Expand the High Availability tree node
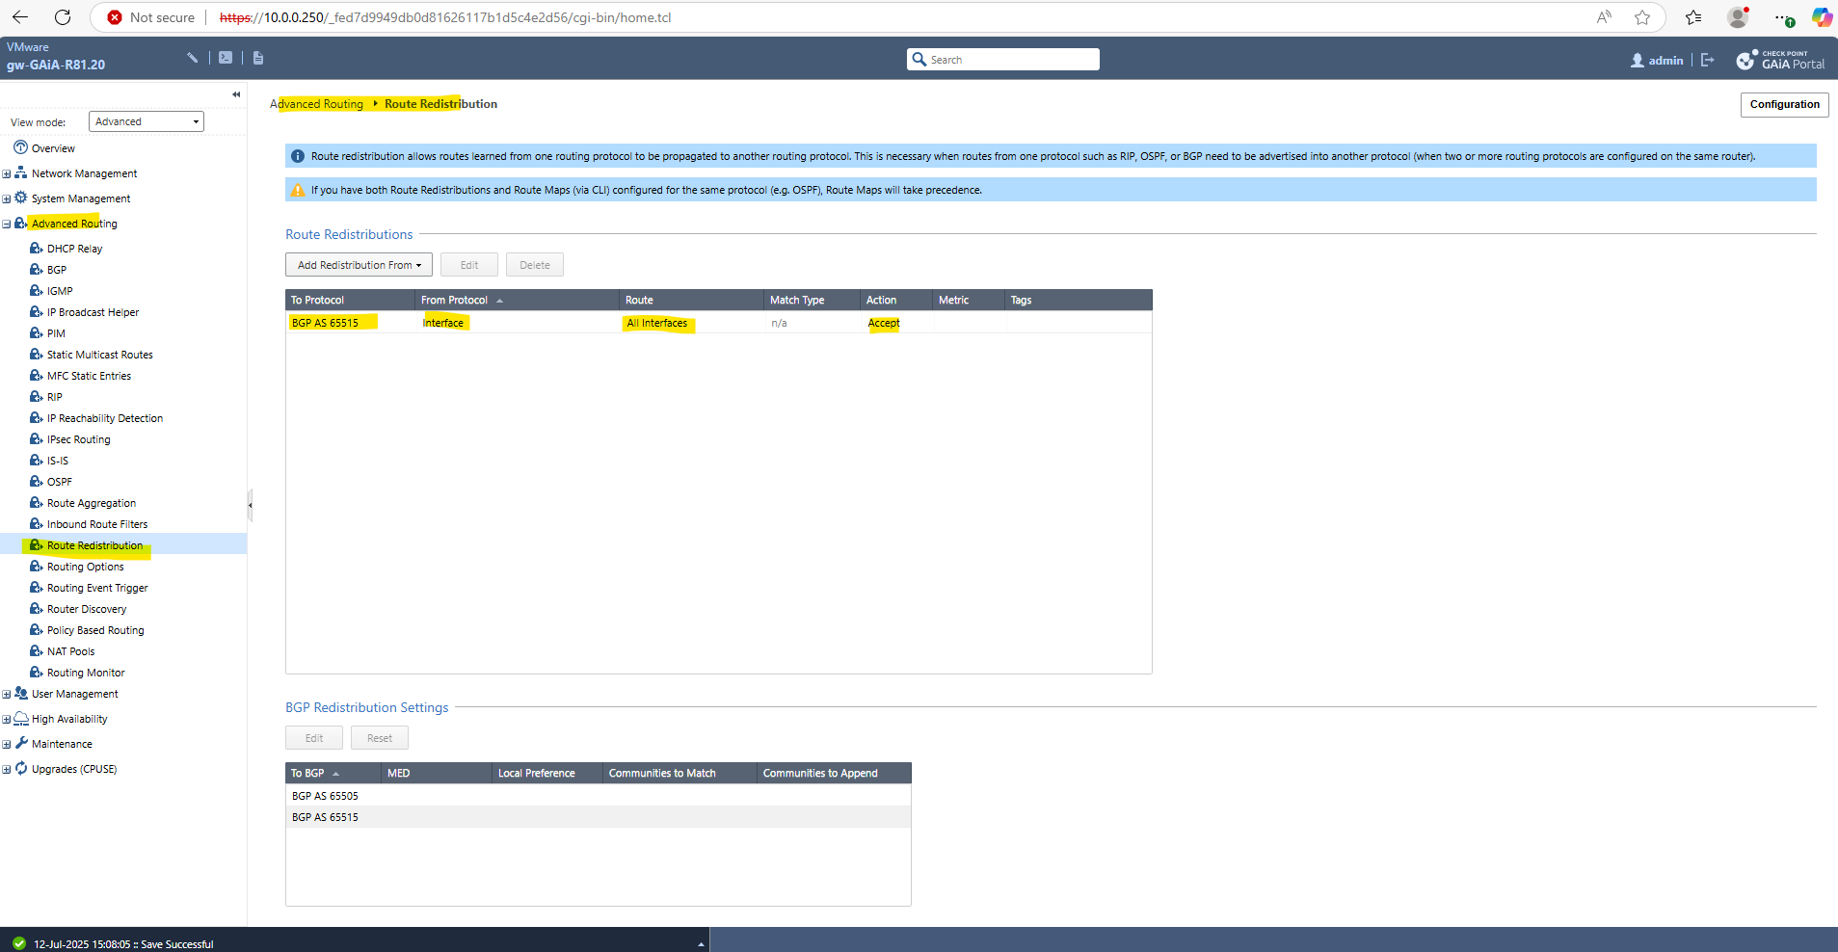The width and height of the screenshot is (1838, 952). pos(7,720)
